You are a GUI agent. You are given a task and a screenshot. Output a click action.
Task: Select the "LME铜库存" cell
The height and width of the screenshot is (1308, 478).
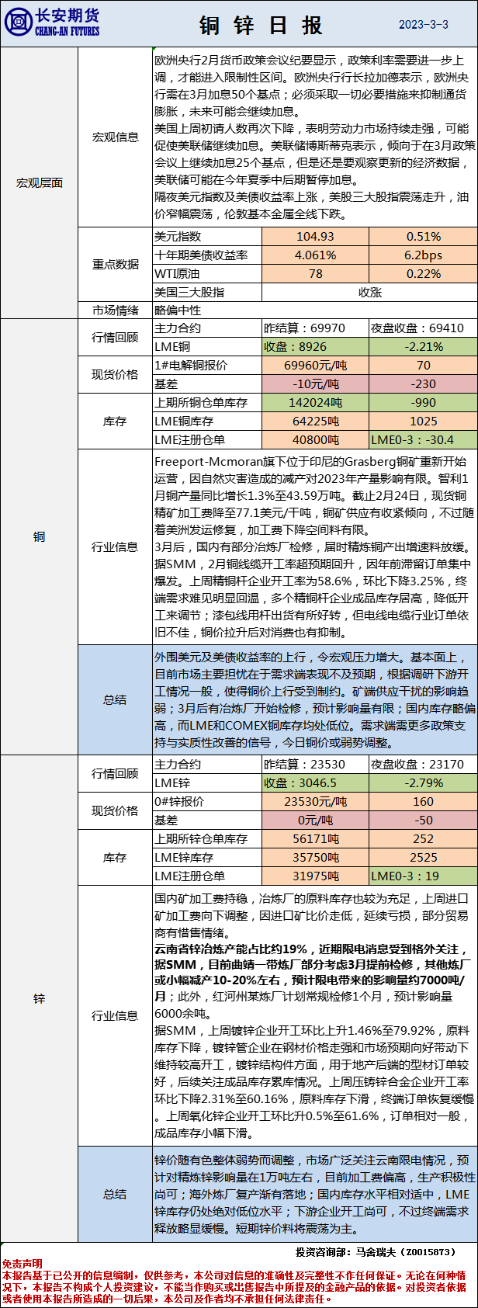tap(208, 422)
